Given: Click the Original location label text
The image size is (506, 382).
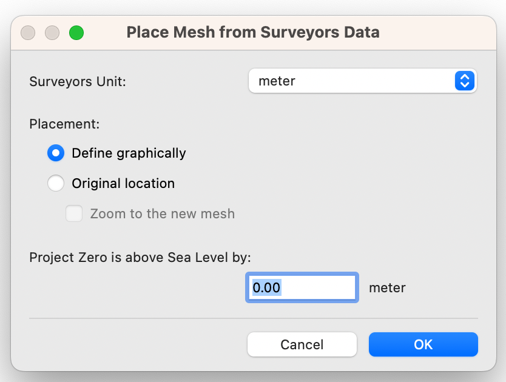Looking at the screenshot, I should click(x=123, y=183).
